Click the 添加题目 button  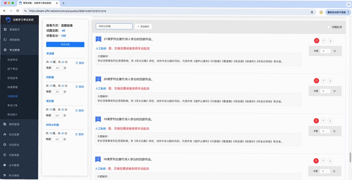click(x=143, y=26)
